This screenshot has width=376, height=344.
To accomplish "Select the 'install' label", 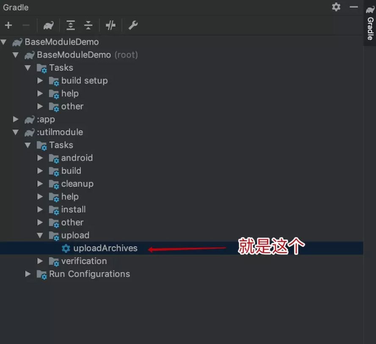I will click(x=73, y=210).
